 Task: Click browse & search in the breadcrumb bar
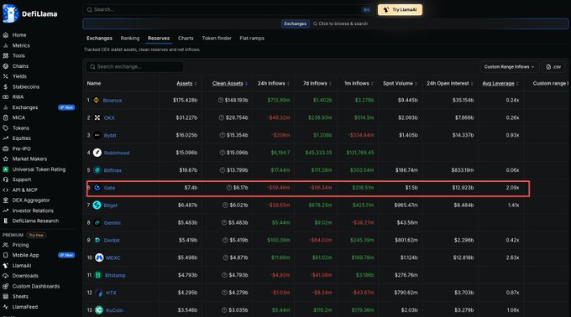340,23
